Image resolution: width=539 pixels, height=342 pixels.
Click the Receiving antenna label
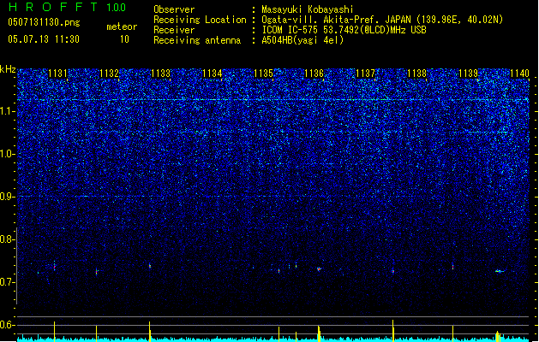coord(197,40)
